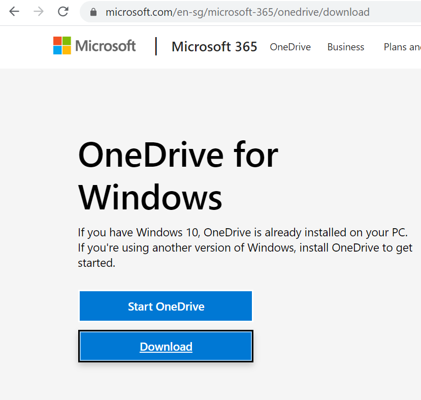Click the large "Windows" heading word
The image size is (421, 400).
pos(150,197)
